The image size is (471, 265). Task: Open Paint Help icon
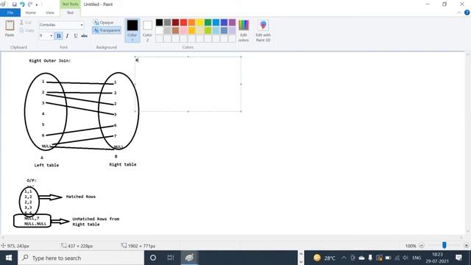(x=467, y=13)
